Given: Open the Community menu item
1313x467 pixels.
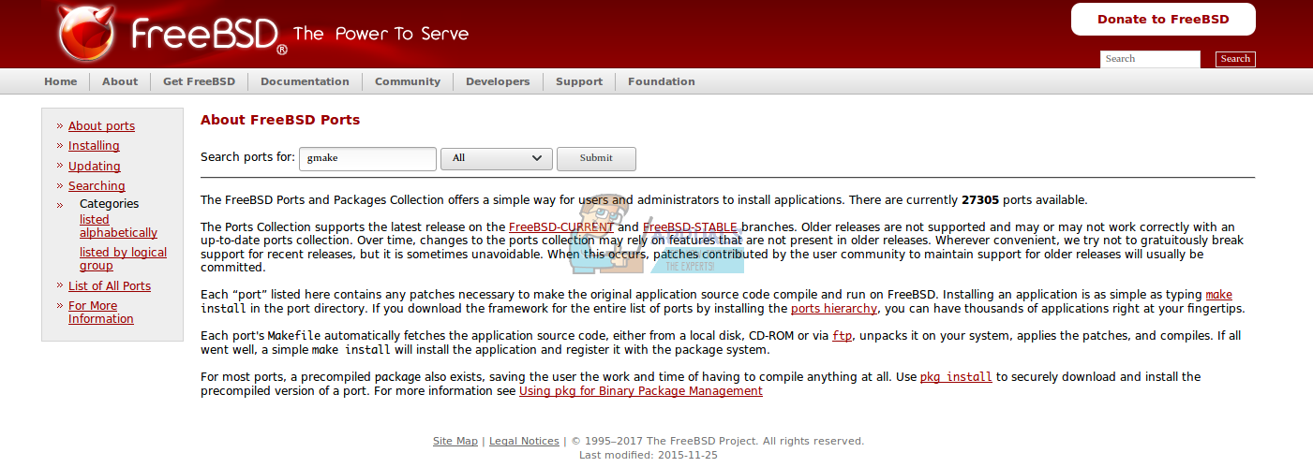Looking at the screenshot, I should [x=408, y=81].
